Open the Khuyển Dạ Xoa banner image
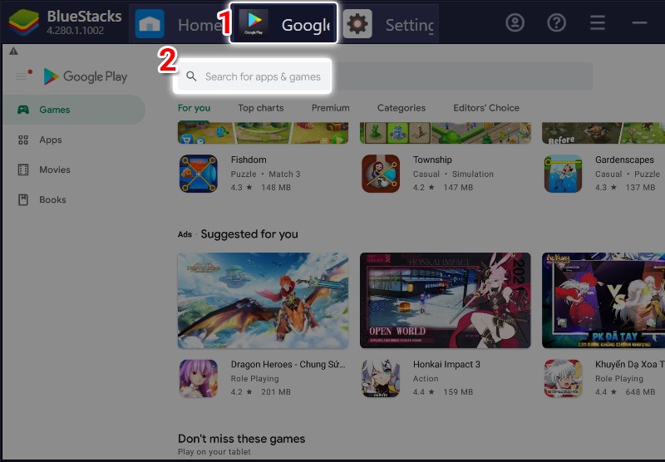This screenshot has width=665, height=462. 603,301
